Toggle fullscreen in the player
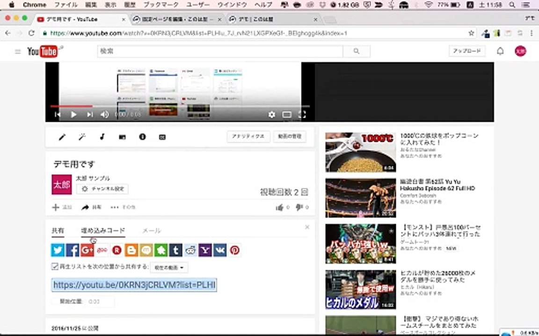The height and width of the screenshot is (336, 539). click(x=302, y=114)
